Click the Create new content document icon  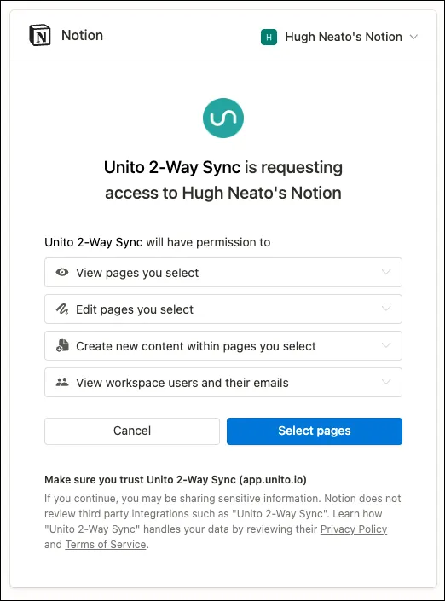(x=62, y=345)
